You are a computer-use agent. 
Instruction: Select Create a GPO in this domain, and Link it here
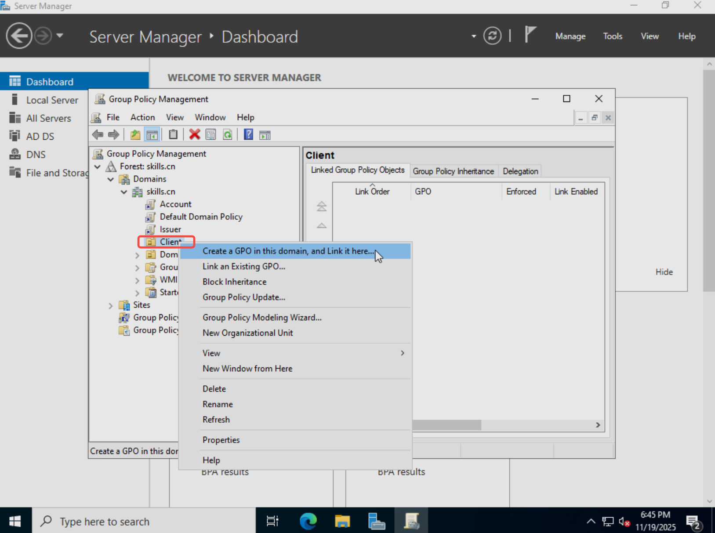coord(295,251)
